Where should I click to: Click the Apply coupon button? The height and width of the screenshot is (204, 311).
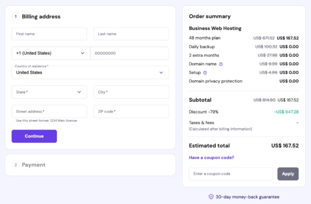point(288,174)
